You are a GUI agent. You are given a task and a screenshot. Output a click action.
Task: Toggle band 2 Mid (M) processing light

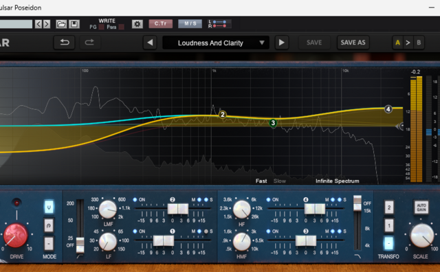click(199, 200)
